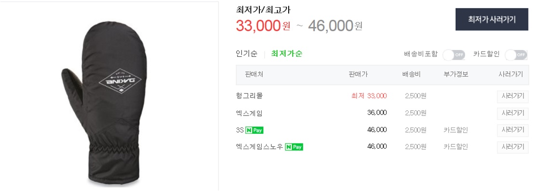Click 사러가기 for the 3S row
Image resolution: width=535 pixels, height=191 pixels.
tap(512, 130)
